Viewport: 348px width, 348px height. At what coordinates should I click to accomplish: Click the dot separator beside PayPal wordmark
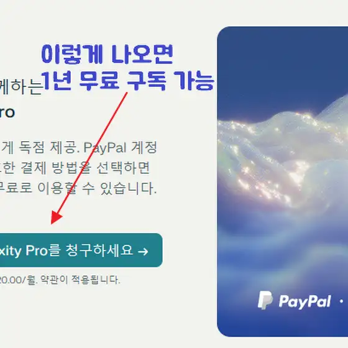pos(342,301)
